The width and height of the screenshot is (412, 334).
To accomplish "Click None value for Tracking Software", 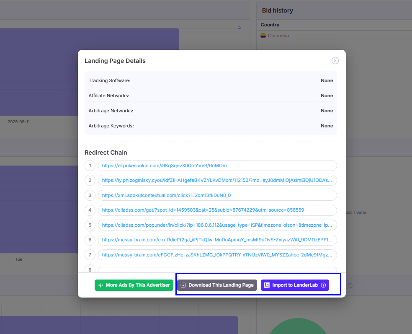I will [327, 80].
